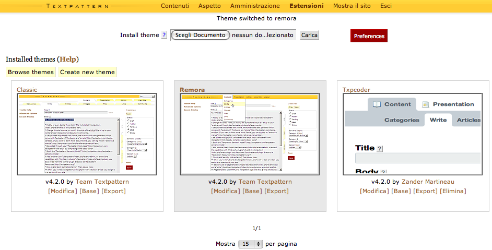This screenshot has height=250, width=492.
Task: Click Export under Classic theme
Action: point(113,191)
